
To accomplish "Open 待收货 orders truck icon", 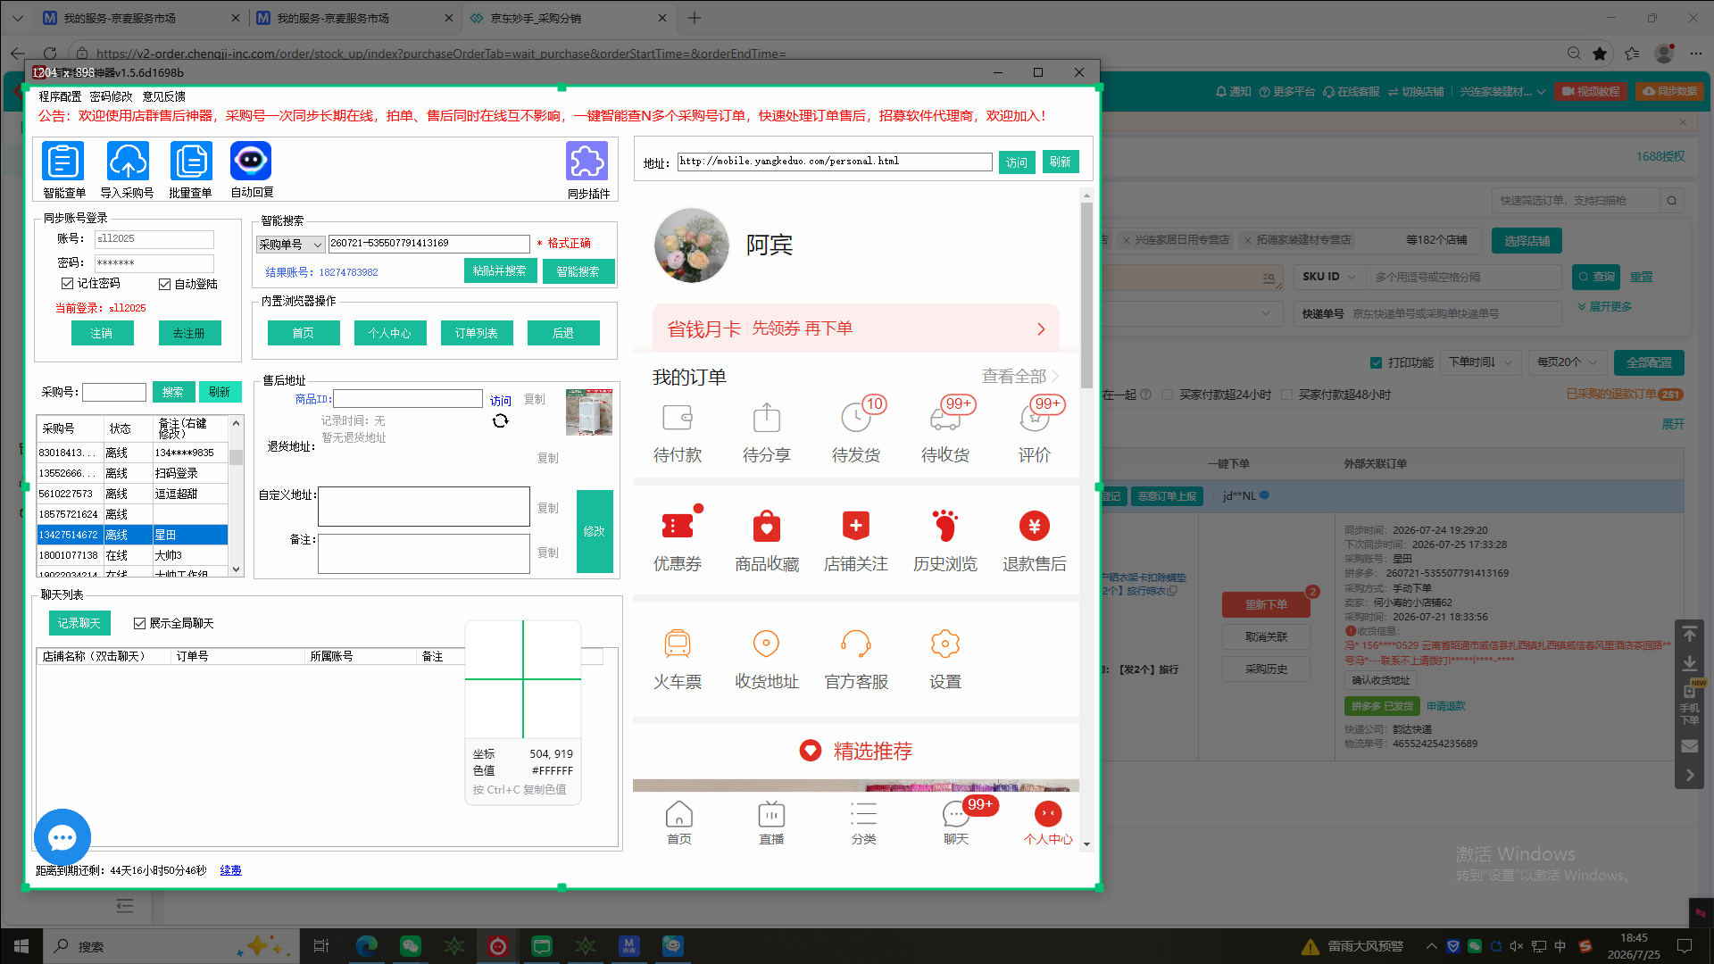I will tap(945, 417).
